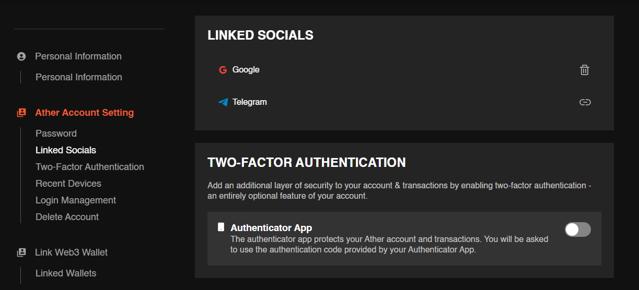The height and width of the screenshot is (290, 639).
Task: Link Telegram using the chain link icon
Action: [x=585, y=102]
